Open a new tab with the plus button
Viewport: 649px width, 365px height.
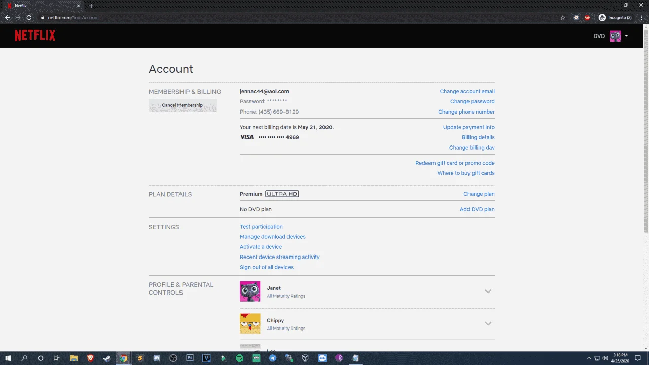91,6
